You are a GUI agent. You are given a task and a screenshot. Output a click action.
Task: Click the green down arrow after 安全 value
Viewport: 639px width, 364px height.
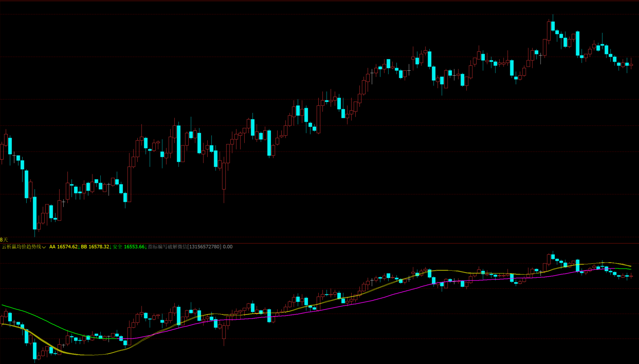point(146,247)
